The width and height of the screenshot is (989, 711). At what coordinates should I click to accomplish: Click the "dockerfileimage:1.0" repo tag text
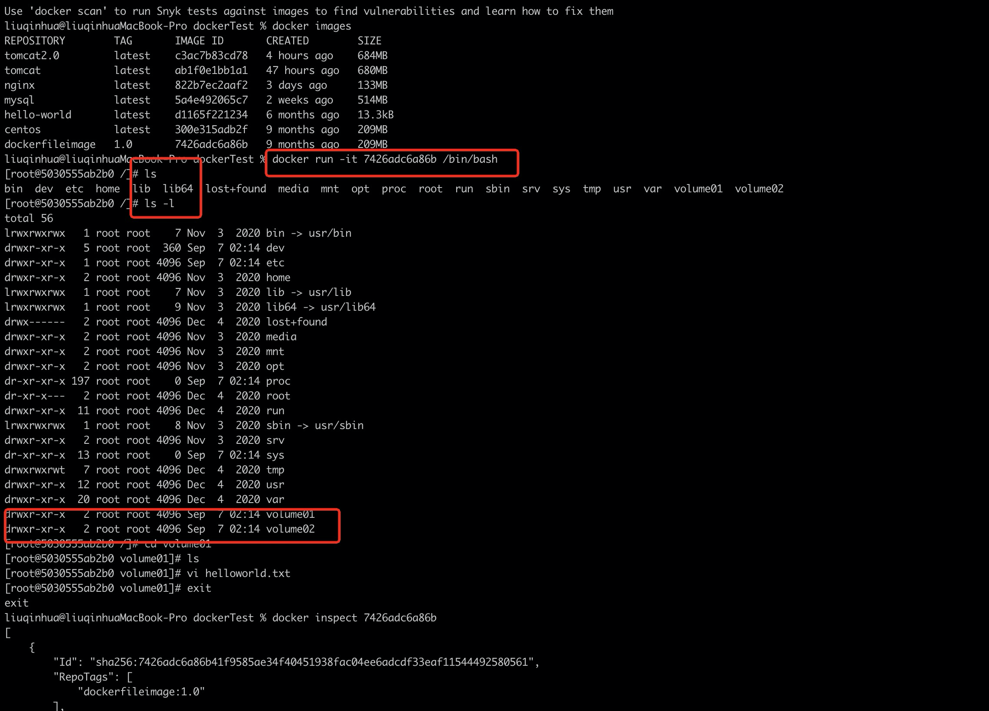[141, 692]
